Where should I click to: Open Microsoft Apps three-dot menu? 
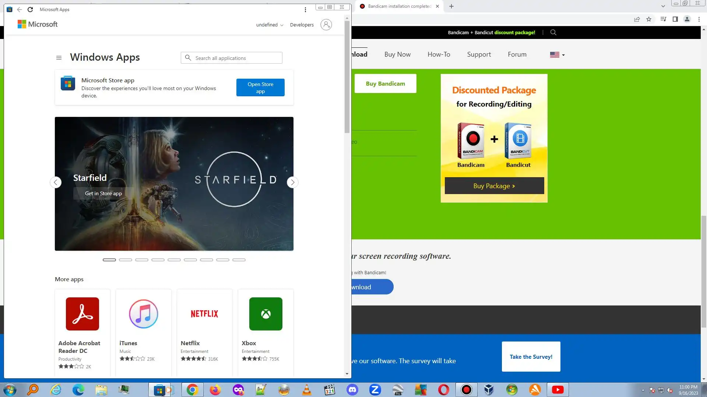[305, 10]
